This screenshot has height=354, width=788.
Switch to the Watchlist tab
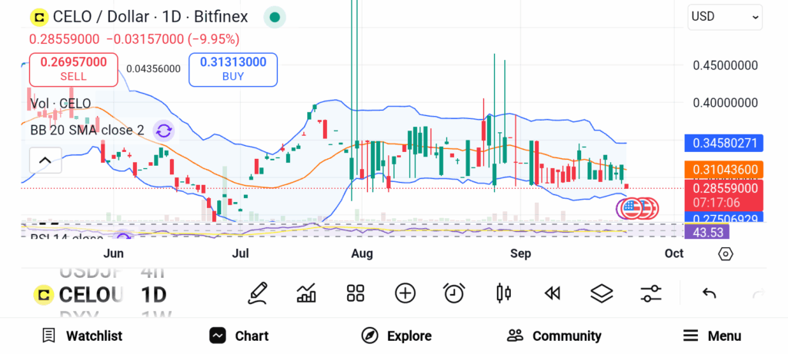pos(82,336)
